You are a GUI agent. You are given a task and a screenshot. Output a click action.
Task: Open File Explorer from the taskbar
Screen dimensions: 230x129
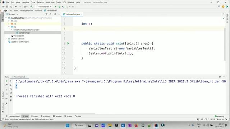110,125
